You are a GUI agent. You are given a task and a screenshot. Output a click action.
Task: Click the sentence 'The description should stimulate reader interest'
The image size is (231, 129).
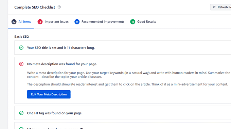coord(127,84)
